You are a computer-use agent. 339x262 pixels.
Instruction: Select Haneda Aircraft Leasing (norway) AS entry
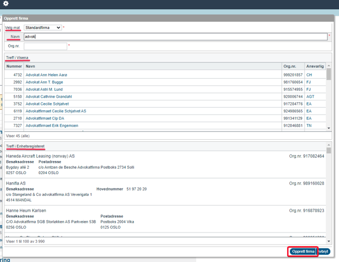40,156
